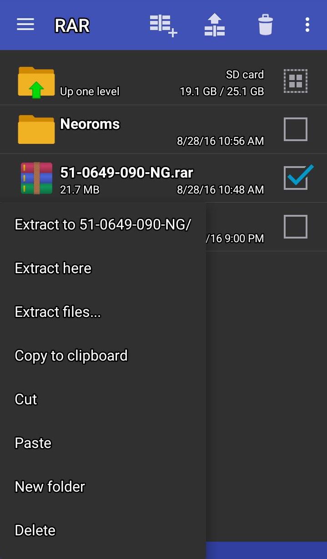This screenshot has width=327, height=559.
Task: Tap the 51-0649-090-NG.rar file name
Action: click(x=127, y=173)
